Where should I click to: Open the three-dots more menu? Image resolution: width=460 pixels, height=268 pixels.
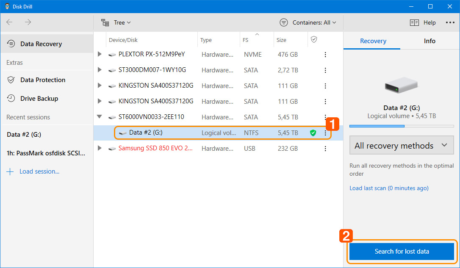pyautogui.click(x=450, y=22)
